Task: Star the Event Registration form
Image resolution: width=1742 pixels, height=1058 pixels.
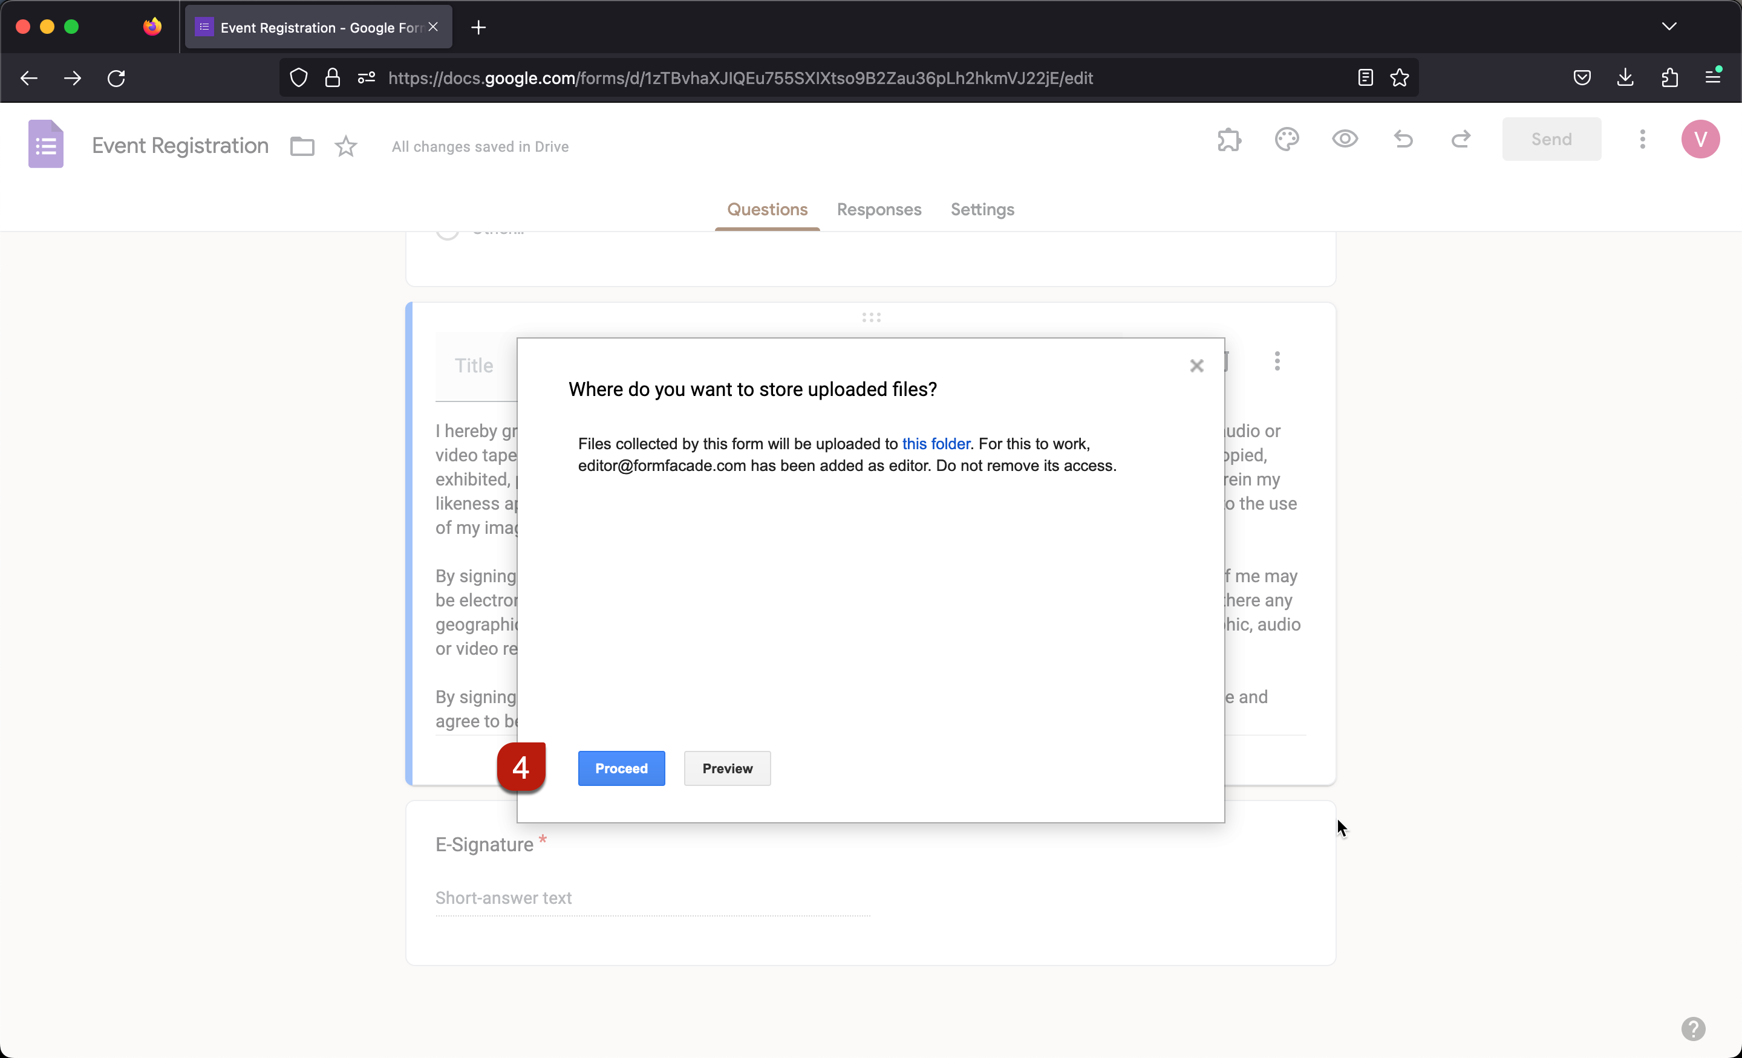Action: tap(346, 146)
